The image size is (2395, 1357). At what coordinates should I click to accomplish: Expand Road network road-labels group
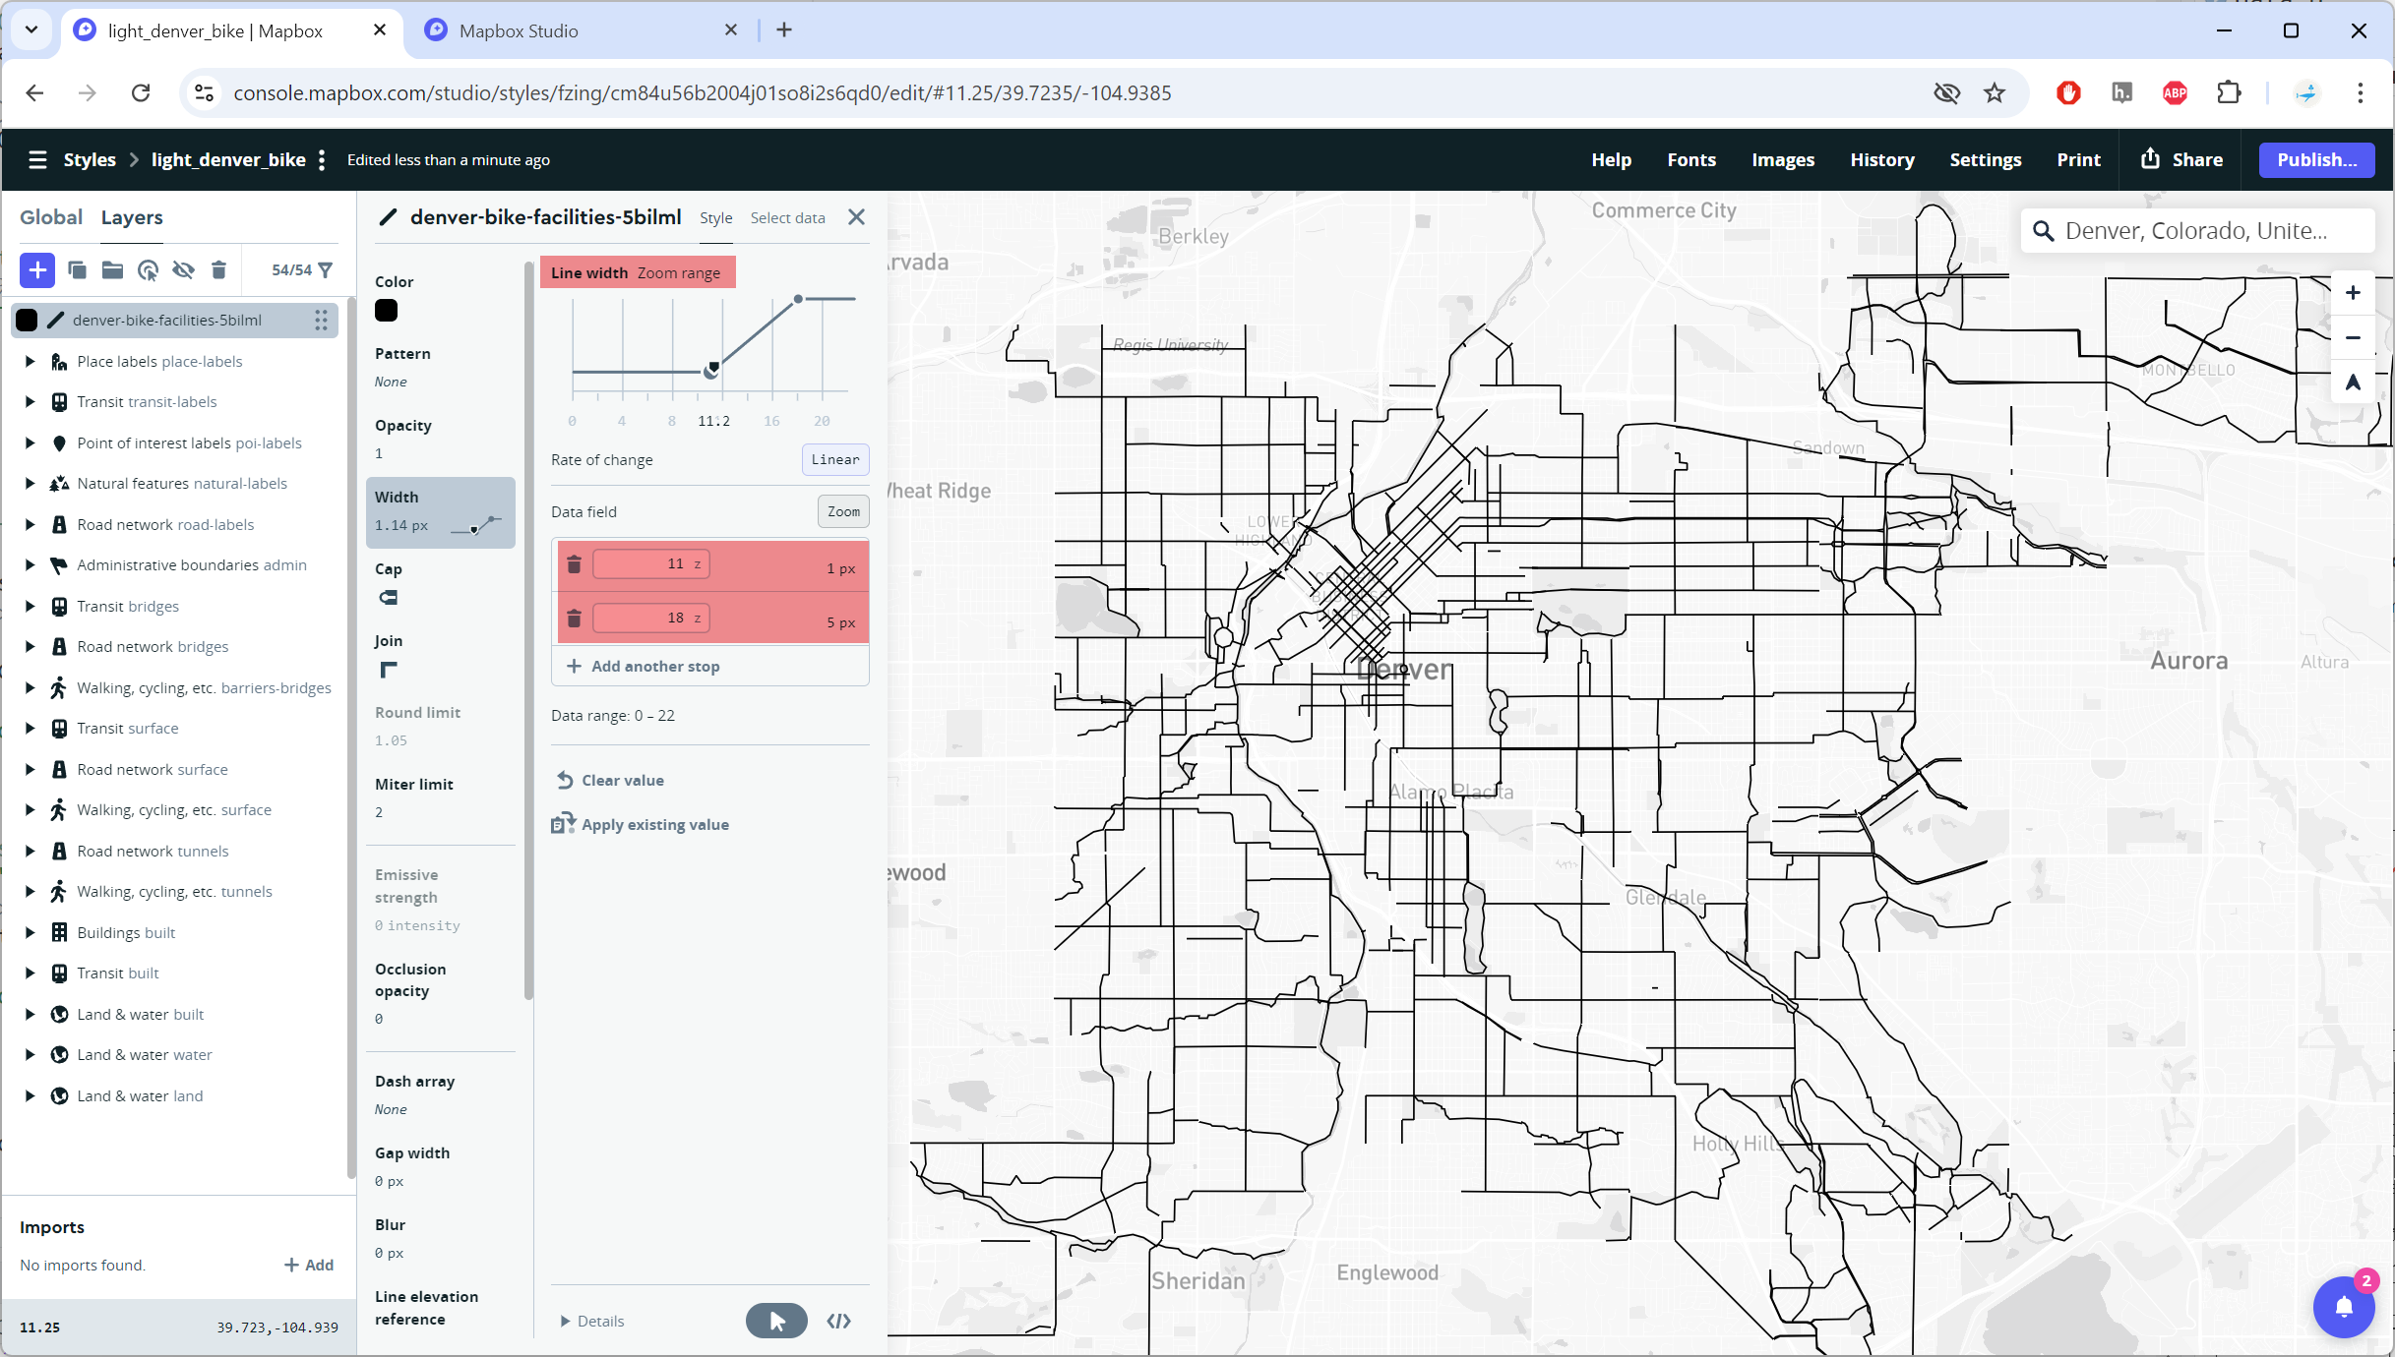pyautogui.click(x=30, y=524)
